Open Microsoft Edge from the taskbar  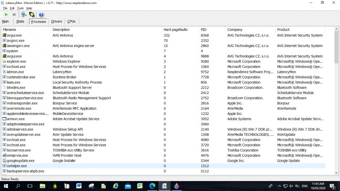click(152, 186)
